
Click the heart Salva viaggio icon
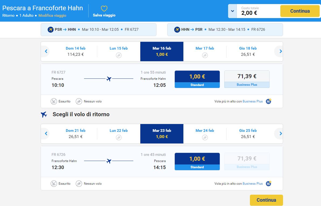tap(104, 9)
